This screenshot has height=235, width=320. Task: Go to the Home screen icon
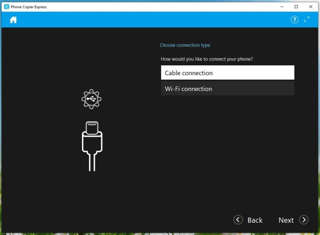pyautogui.click(x=13, y=20)
